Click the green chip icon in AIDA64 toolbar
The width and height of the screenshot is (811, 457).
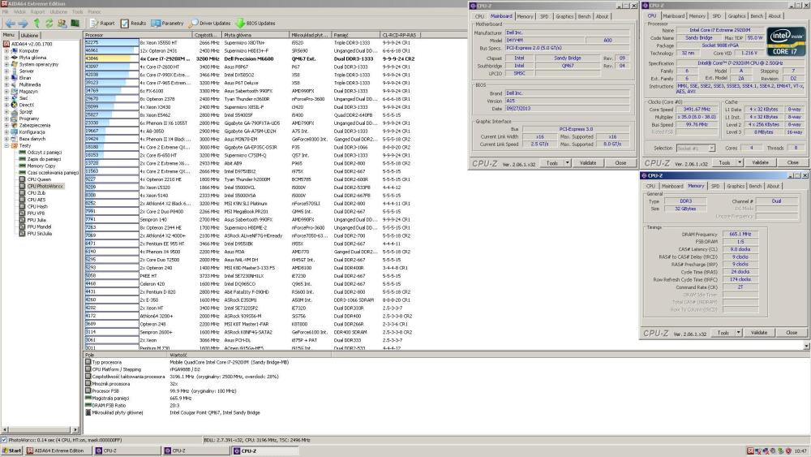coord(75,24)
